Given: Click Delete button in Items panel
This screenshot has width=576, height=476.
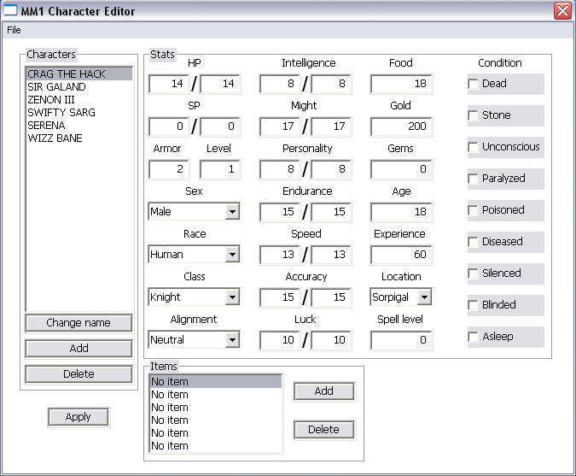Looking at the screenshot, I should click(x=324, y=430).
